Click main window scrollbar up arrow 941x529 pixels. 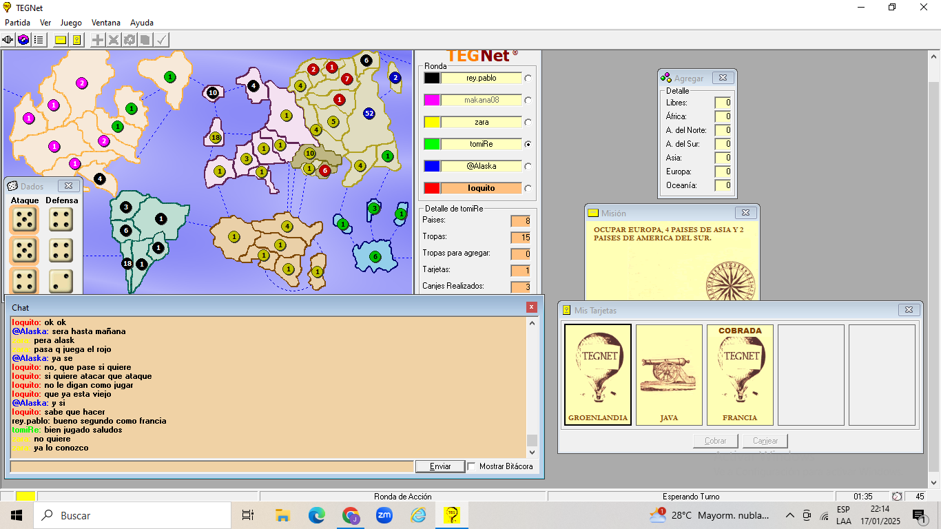(x=935, y=56)
